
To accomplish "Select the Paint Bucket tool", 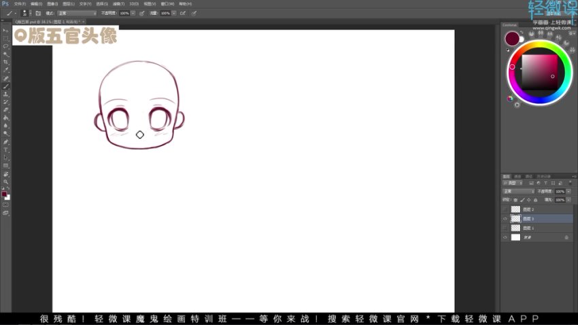I will pyautogui.click(x=5, y=118).
